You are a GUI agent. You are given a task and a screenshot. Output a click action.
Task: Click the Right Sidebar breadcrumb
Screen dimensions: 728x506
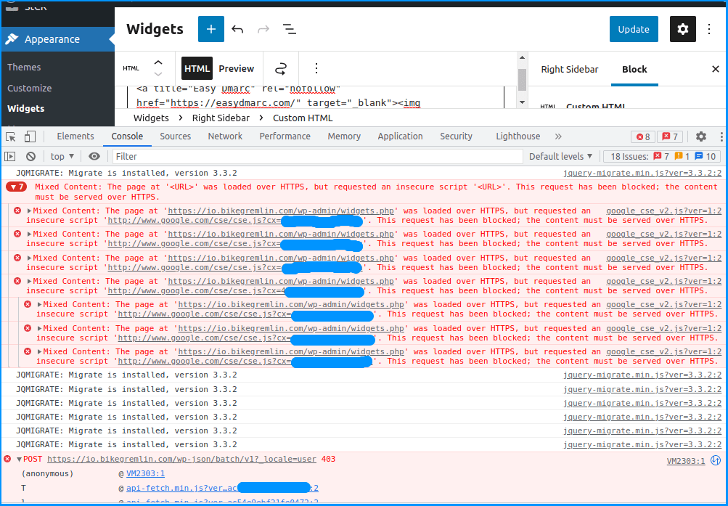221,118
